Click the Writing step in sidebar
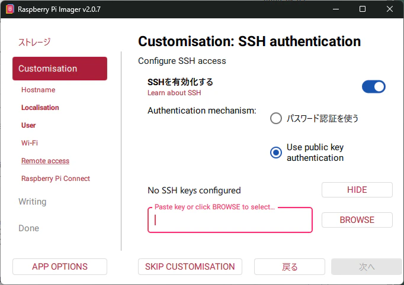The image size is (404, 285). (x=33, y=202)
